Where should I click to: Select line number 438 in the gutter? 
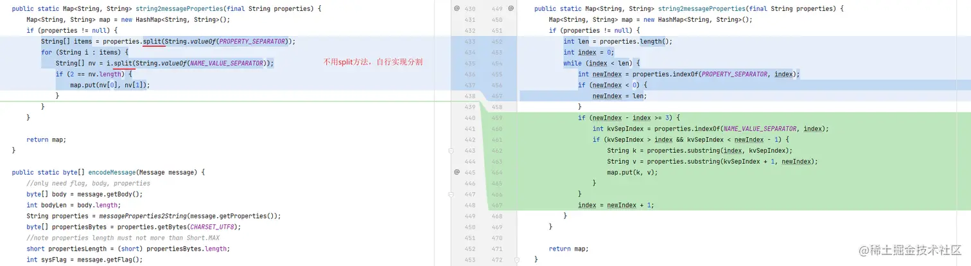click(x=469, y=96)
